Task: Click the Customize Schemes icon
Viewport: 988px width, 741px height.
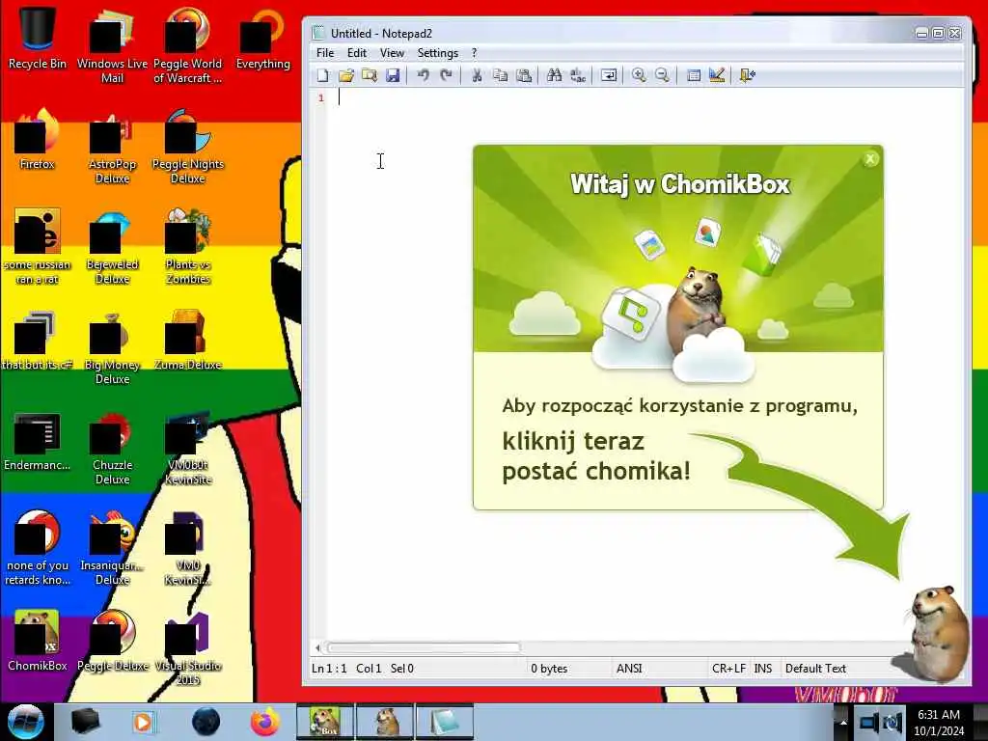Action: (717, 75)
